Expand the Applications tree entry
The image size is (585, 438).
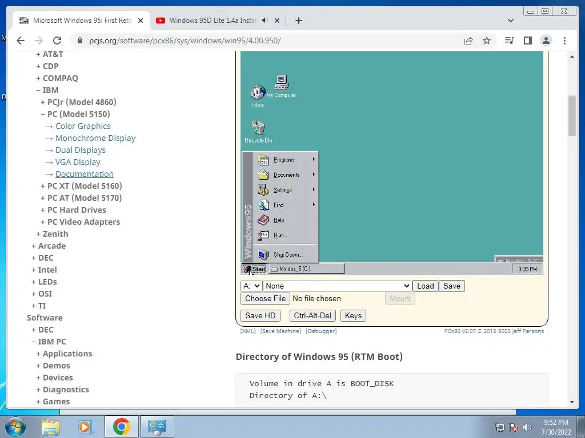[x=64, y=354]
